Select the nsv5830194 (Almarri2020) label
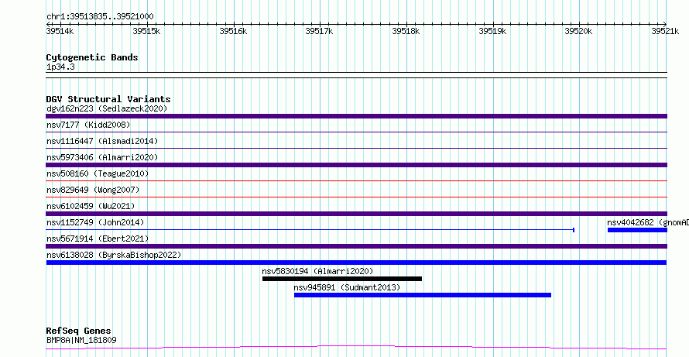689x357 pixels. 317,271
